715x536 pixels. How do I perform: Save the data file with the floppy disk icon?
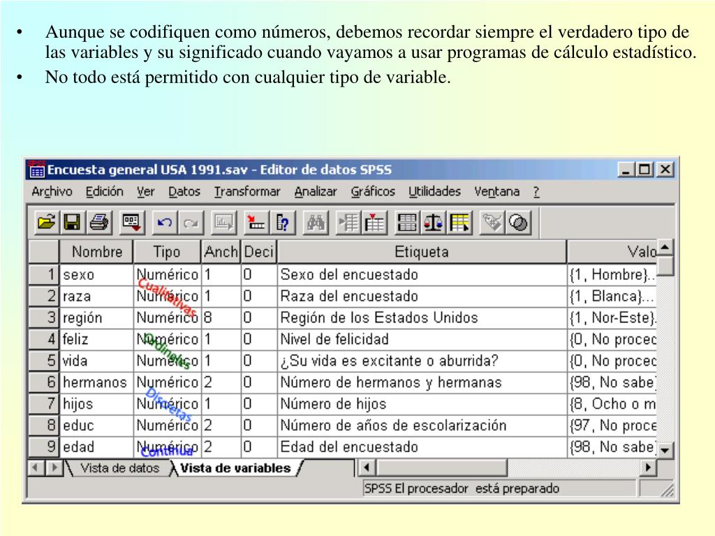(x=72, y=223)
